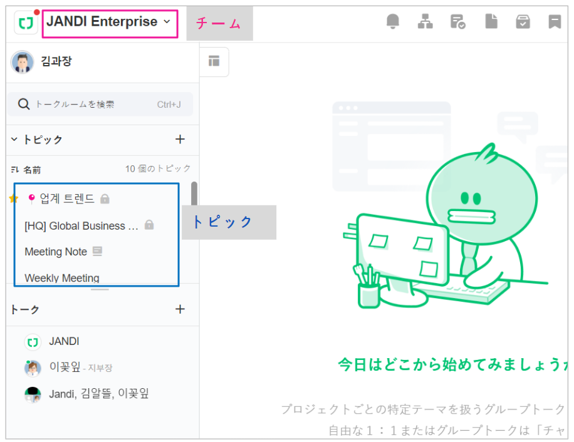Start a new talk with plus

[x=180, y=309]
